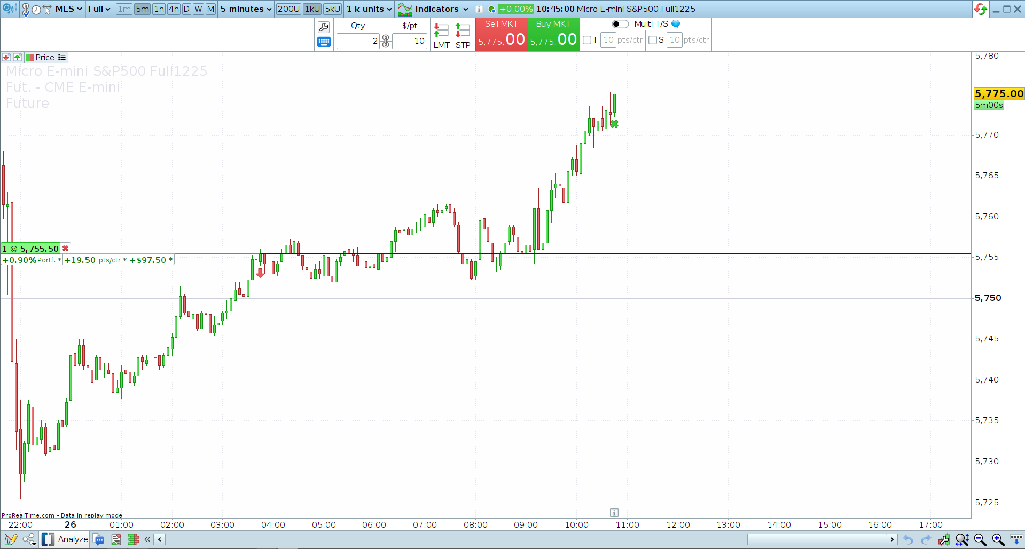Open the MES instrument dropdown
The width and height of the screenshot is (1025, 549).
(x=69, y=9)
